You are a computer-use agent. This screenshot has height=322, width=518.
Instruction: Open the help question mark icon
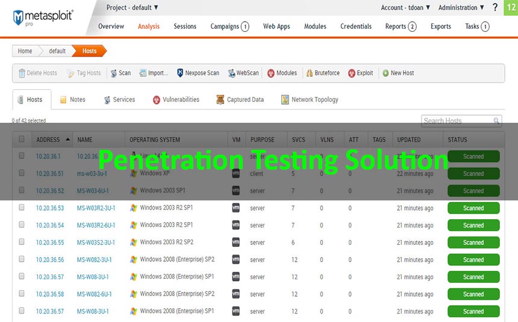pyautogui.click(x=495, y=7)
